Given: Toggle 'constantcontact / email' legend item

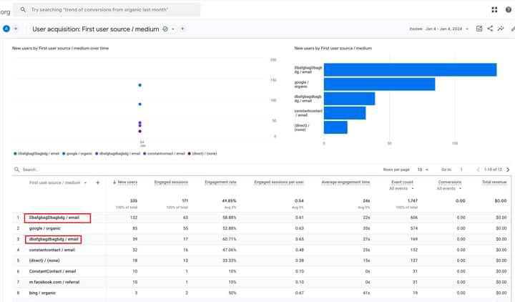Looking at the screenshot, I should pyautogui.click(x=164, y=153).
